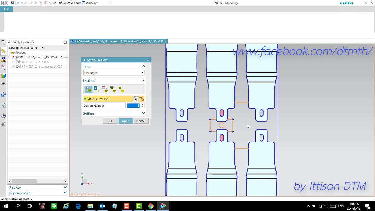This screenshot has height=211, width=375.
Task: Close the BRK-EER-02_nest_104.prt tab
Action: [x=166, y=41]
